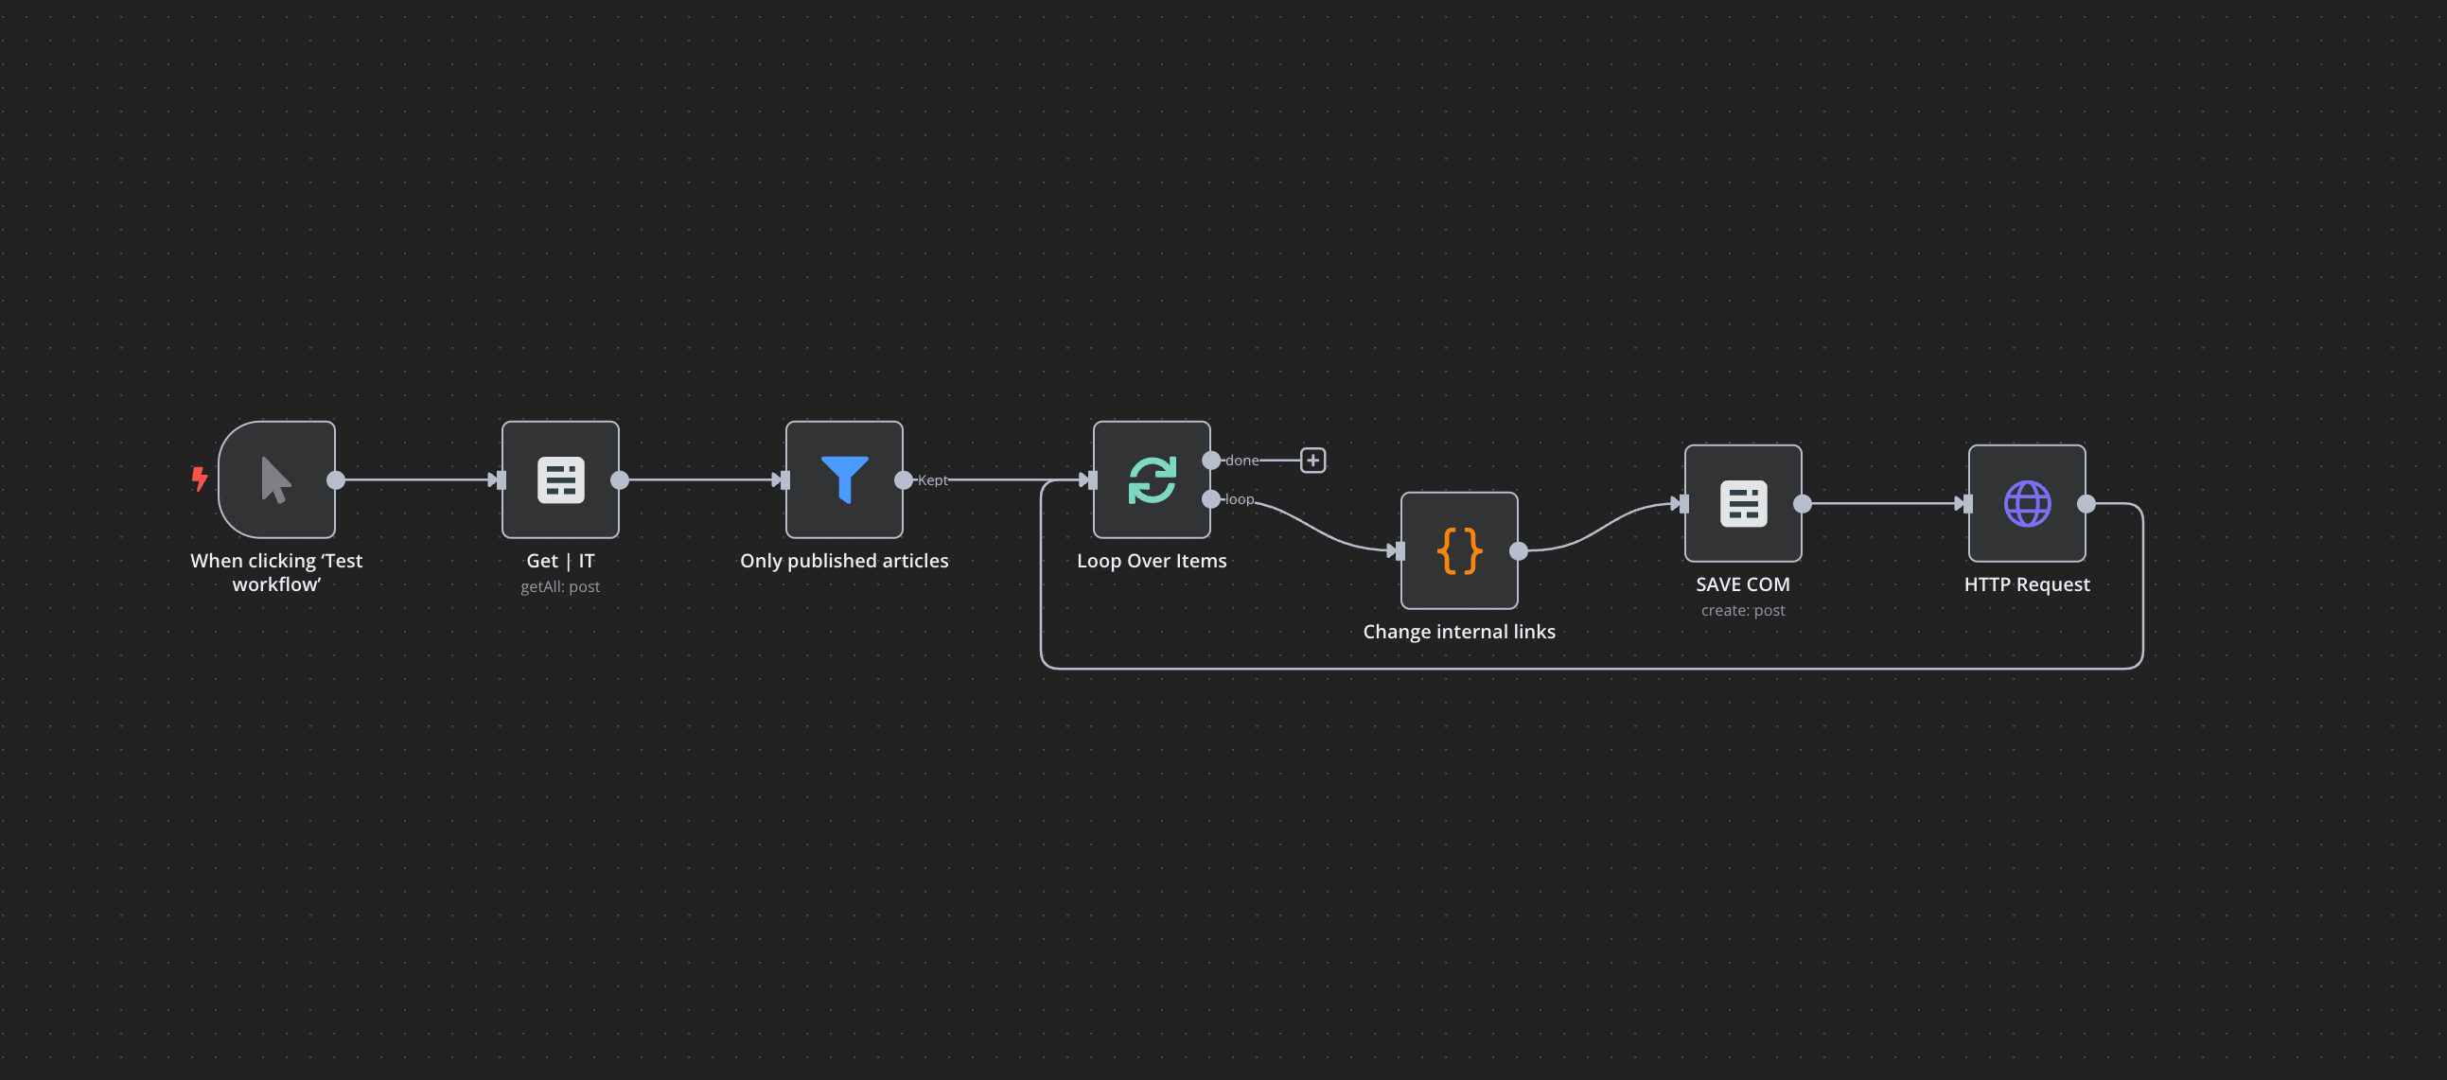
Task: Click the Get | IT output connector
Action: pos(620,480)
